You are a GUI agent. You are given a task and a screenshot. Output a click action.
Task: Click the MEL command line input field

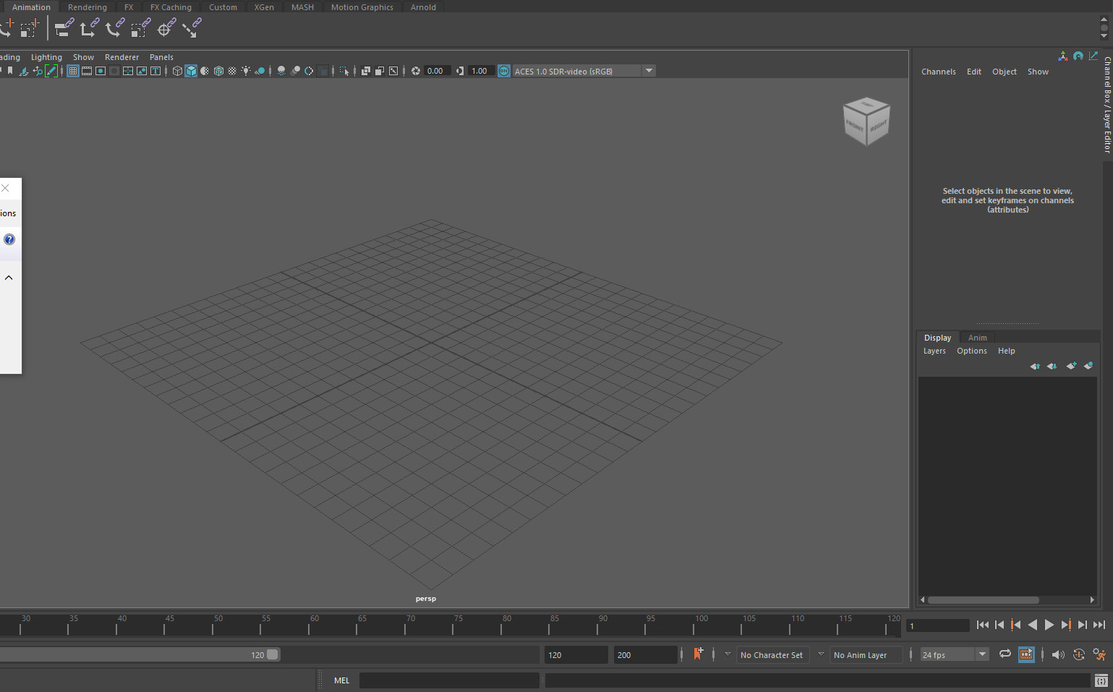pos(448,680)
